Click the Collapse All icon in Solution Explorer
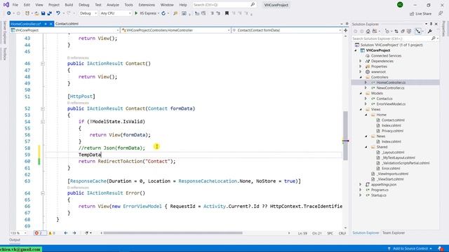The width and height of the screenshot is (449, 252). tap(403, 31)
